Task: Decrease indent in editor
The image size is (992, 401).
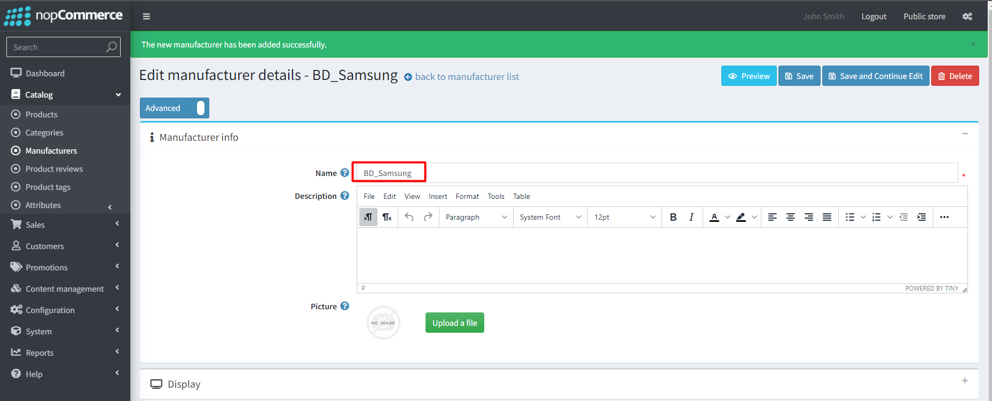Action: 903,217
